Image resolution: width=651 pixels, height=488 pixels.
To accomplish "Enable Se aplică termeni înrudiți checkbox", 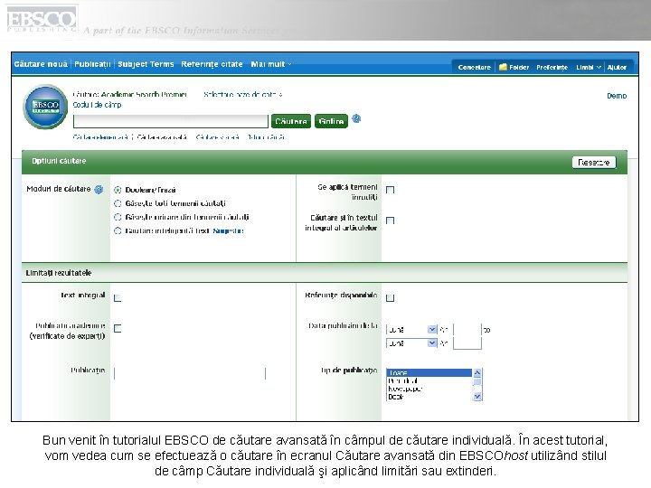I will point(390,190).
